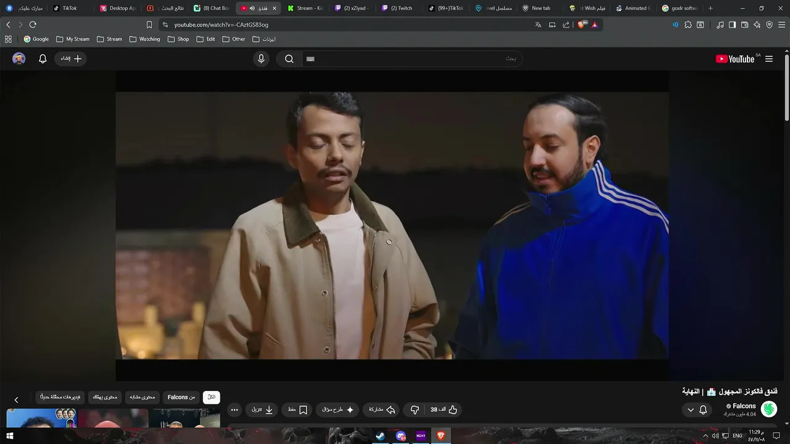Screen dimensions: 790x444
Task: Click the YouTube search field
Action: [412, 59]
